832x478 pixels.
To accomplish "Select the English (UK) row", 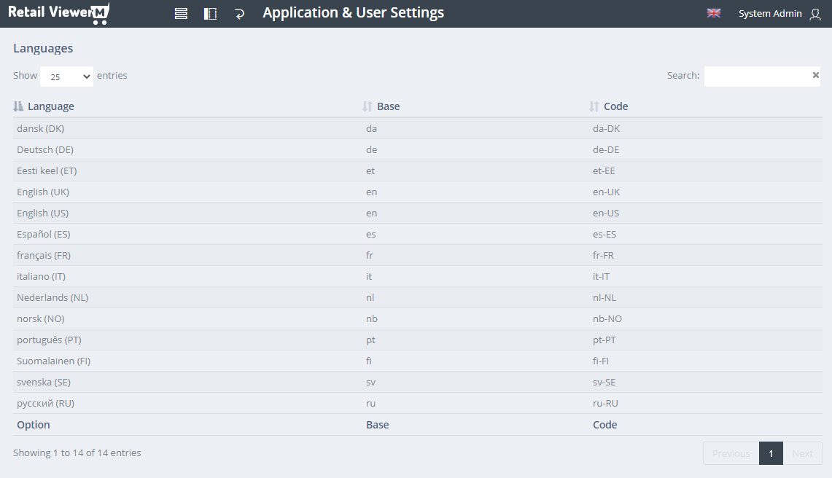I will pyautogui.click(x=418, y=192).
